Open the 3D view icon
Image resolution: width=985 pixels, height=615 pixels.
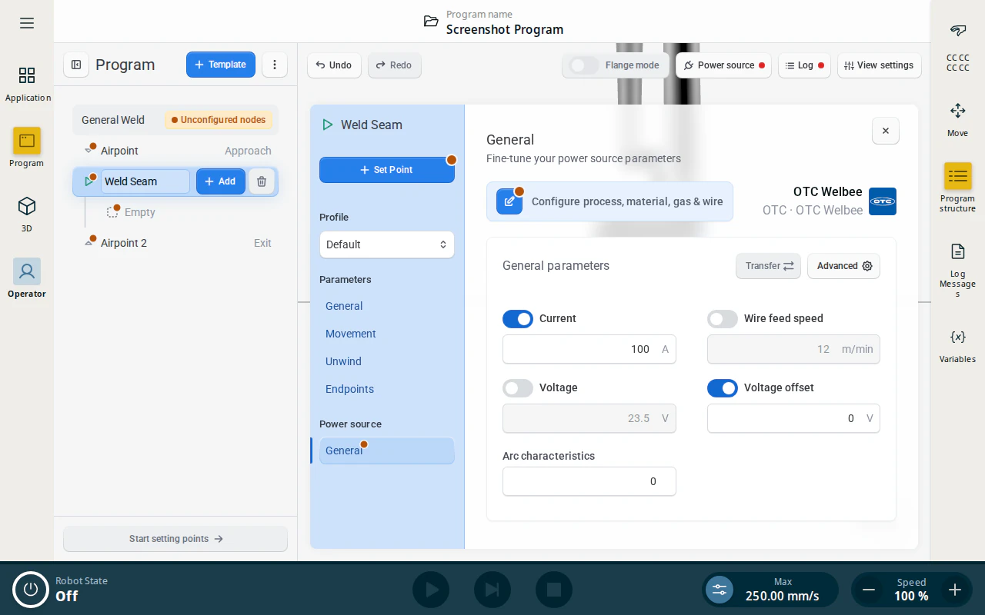[27, 206]
